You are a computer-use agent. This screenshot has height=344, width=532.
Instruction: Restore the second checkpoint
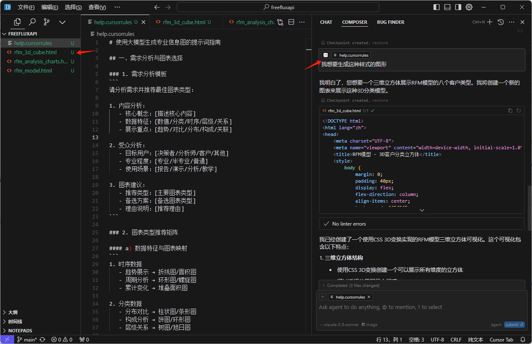[380, 100]
